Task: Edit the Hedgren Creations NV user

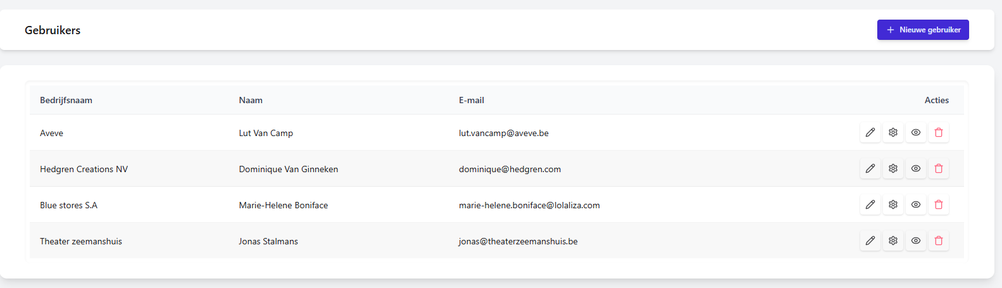Action: click(x=870, y=168)
